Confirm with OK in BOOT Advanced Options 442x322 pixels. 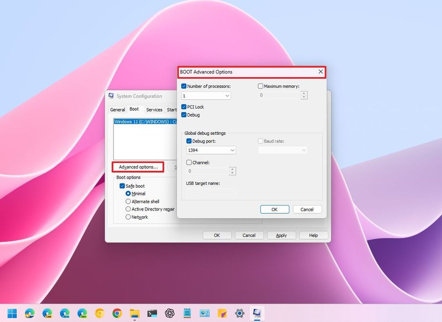(274, 210)
